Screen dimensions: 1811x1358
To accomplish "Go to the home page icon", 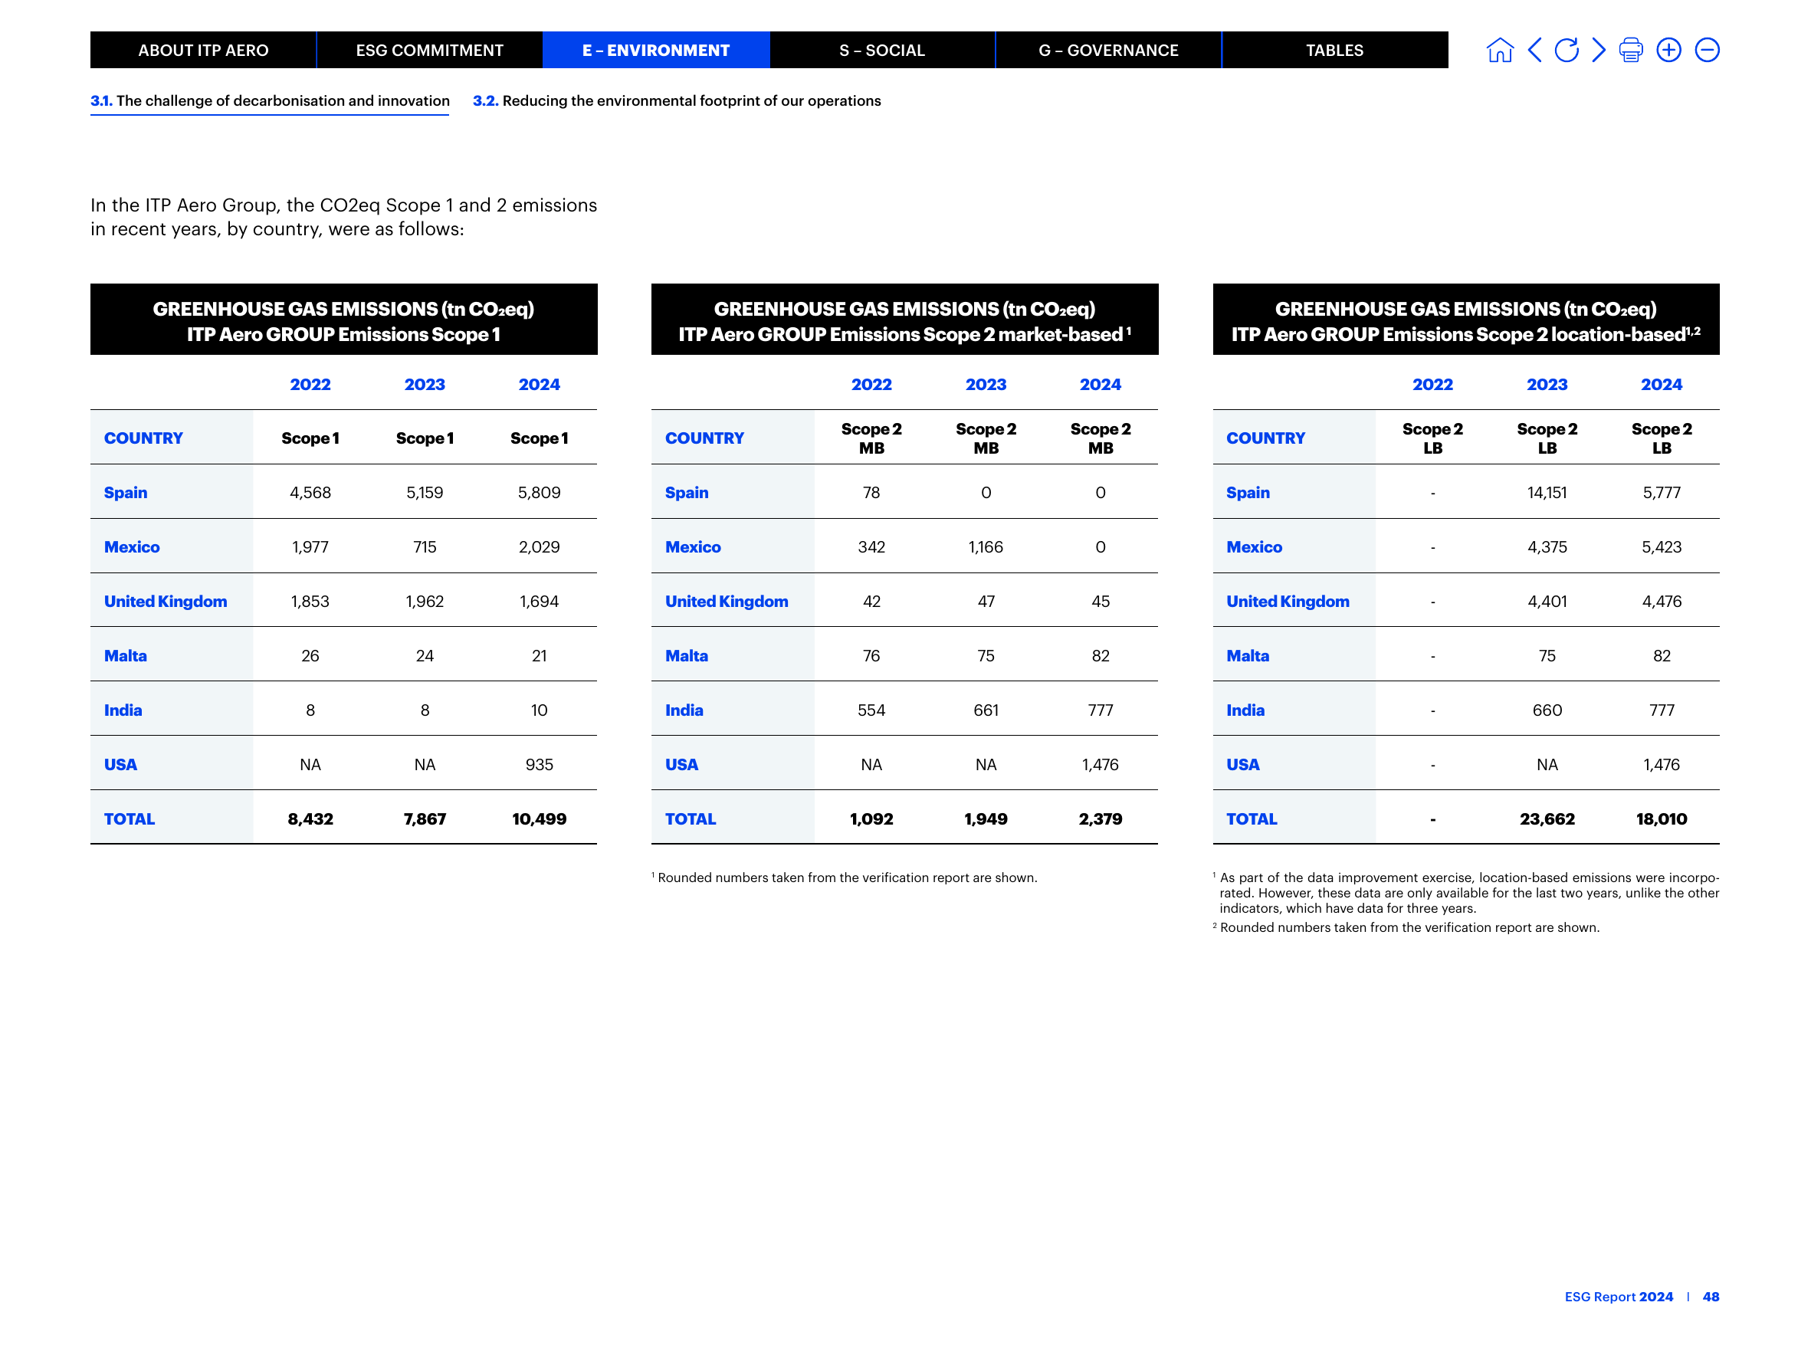I will pyautogui.click(x=1499, y=50).
